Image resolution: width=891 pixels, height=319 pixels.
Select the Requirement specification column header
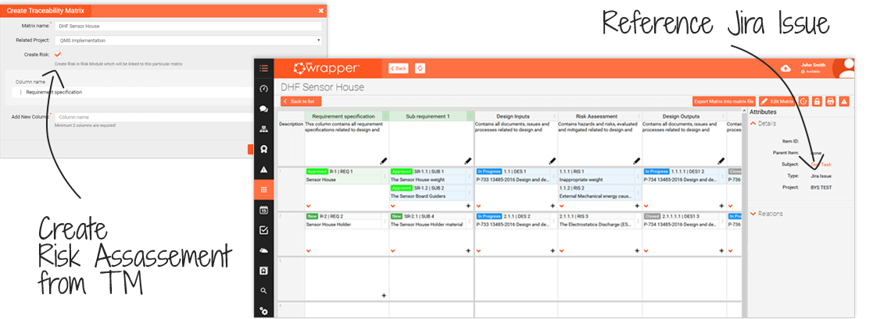[346, 116]
